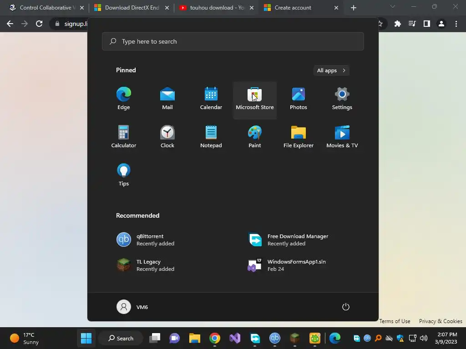
Task: Open qBittorrent on taskbar
Action: 274,338
